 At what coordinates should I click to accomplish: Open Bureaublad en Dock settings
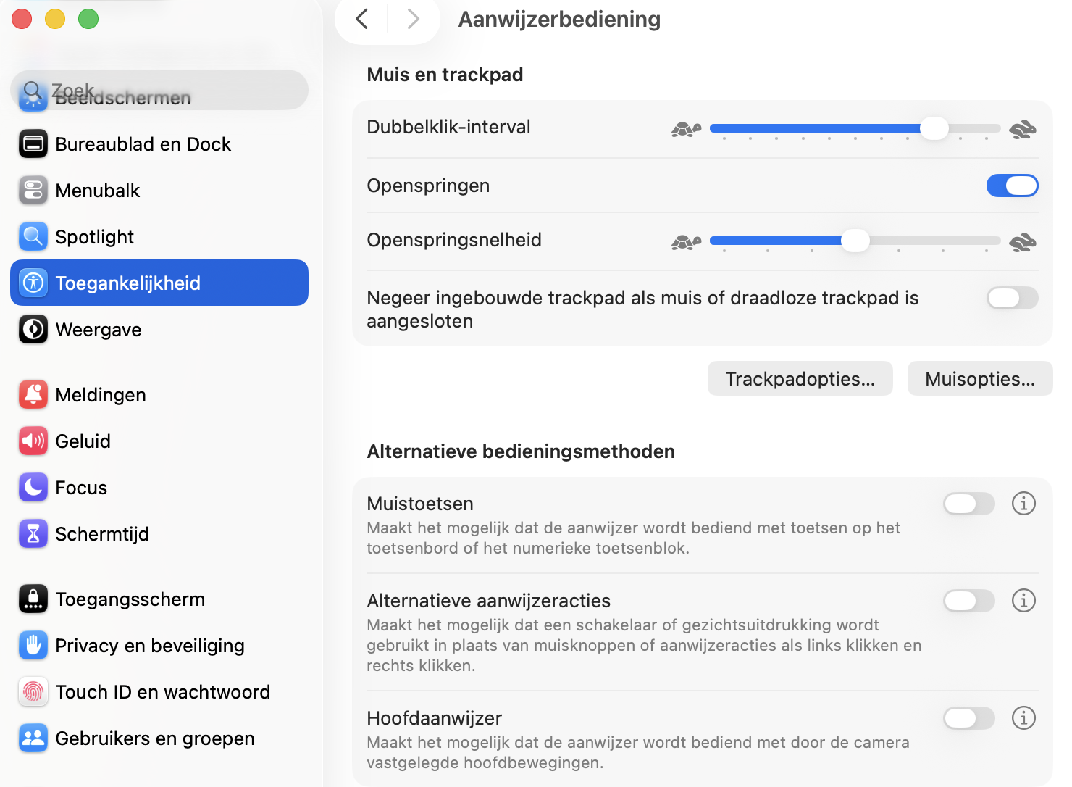[33, 143]
